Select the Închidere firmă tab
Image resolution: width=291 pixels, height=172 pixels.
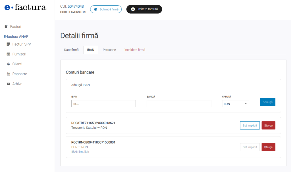pos(135,50)
